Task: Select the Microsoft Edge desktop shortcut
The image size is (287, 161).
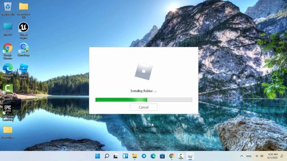Action: coord(8,72)
